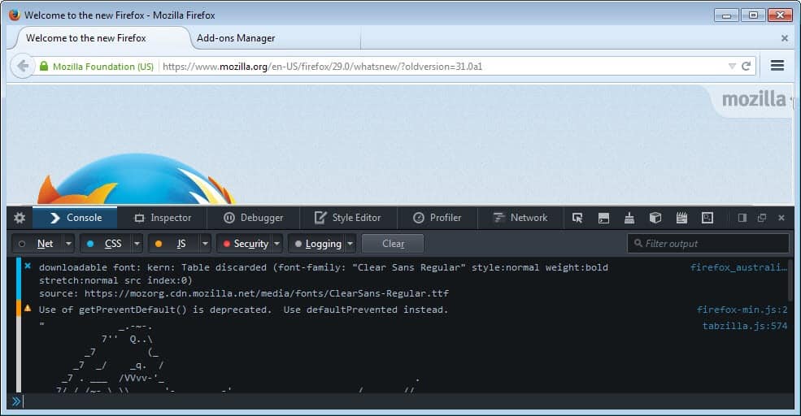Toggle the split console icon
Screen dimensions: 801x416
click(x=603, y=218)
